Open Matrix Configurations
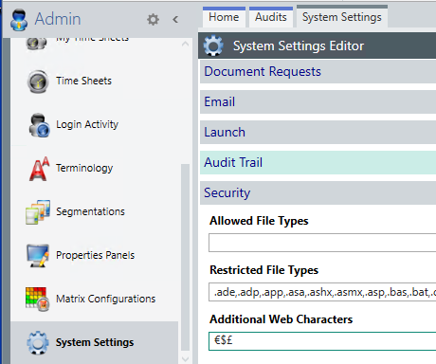The image size is (436, 364). [x=106, y=299]
